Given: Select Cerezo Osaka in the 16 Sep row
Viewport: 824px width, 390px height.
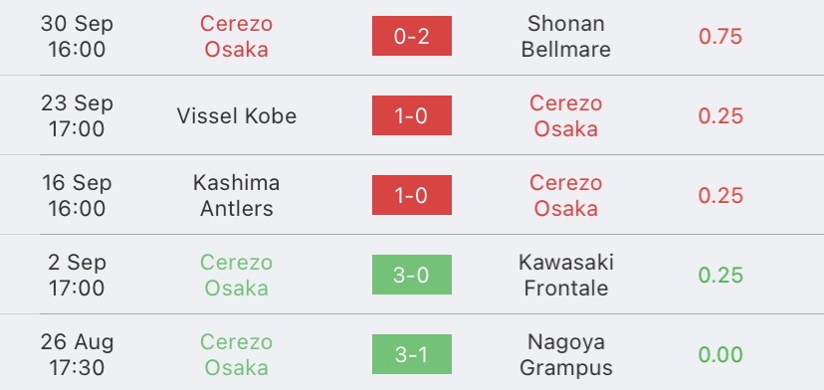Looking at the screenshot, I should pyautogui.click(x=566, y=196).
